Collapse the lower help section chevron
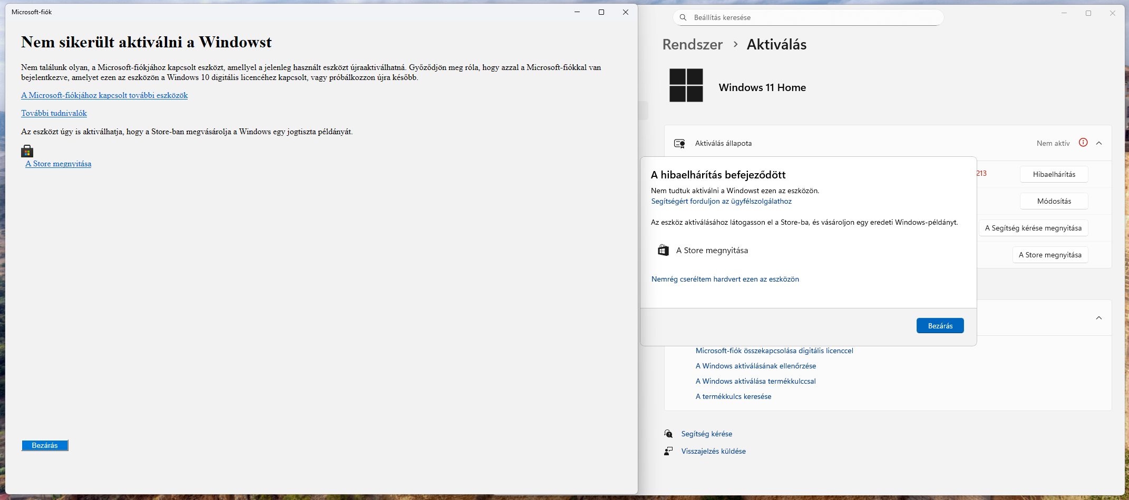This screenshot has height=500, width=1129. [1099, 318]
